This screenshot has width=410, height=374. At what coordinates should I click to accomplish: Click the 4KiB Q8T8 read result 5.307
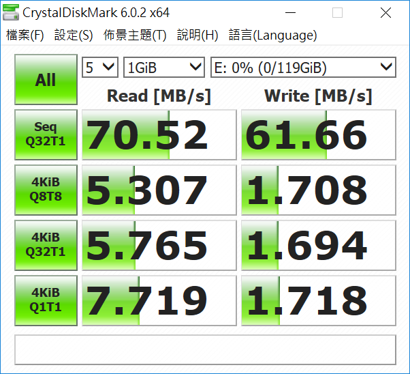coord(159,190)
